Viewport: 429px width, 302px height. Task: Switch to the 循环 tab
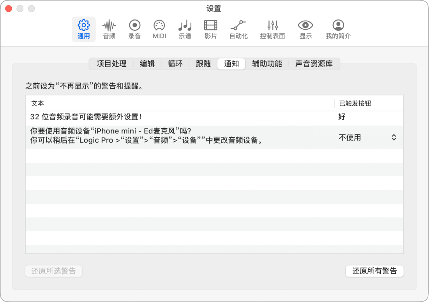pos(175,64)
